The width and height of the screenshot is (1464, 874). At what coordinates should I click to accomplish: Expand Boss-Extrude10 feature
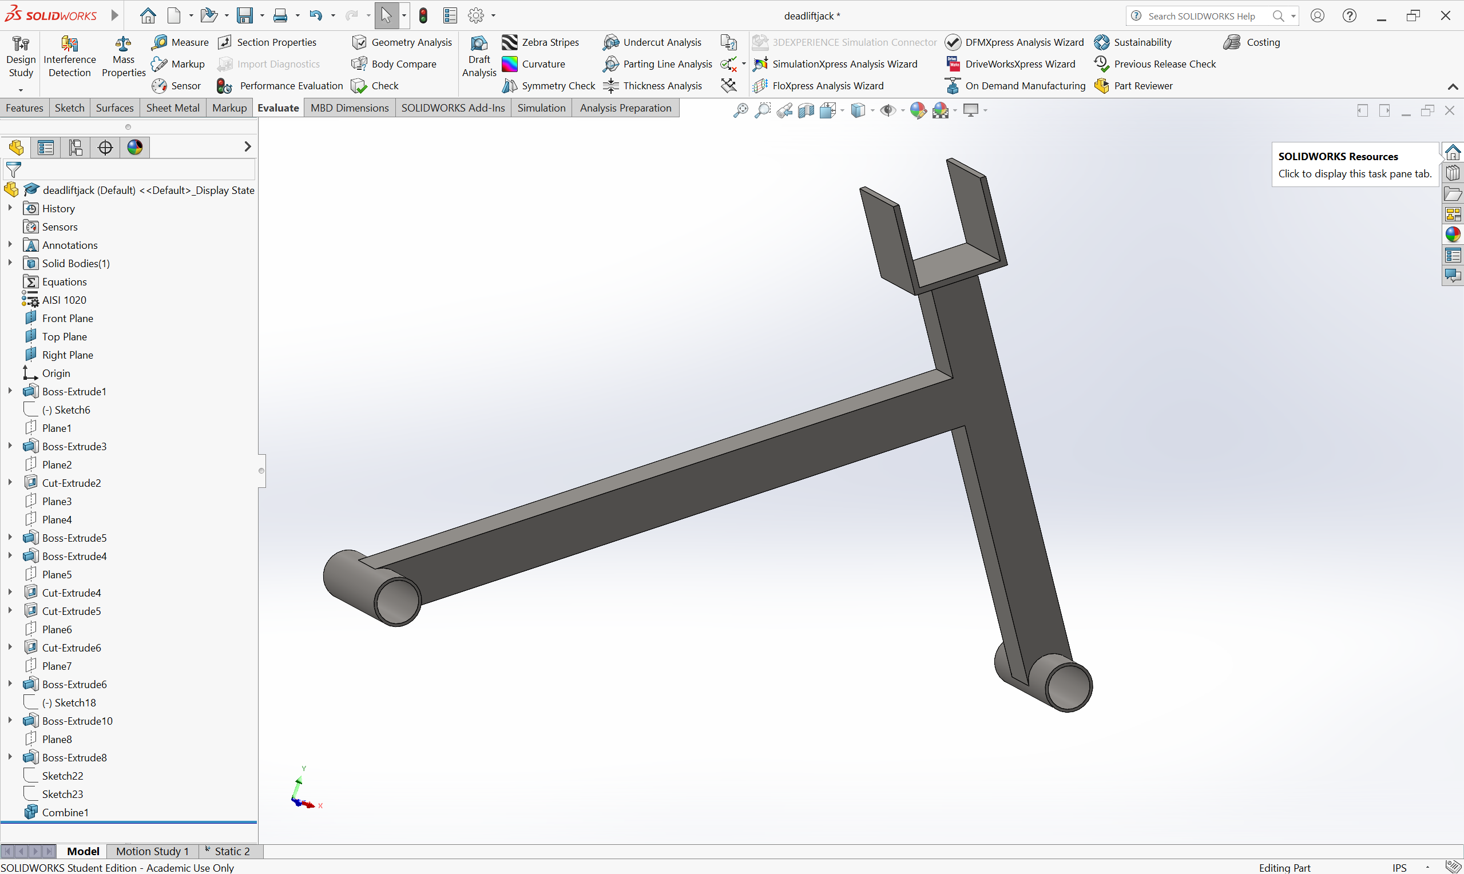[x=10, y=720]
